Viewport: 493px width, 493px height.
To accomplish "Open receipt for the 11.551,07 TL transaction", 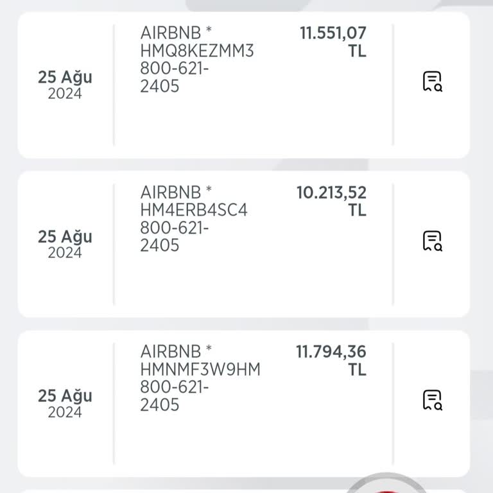I will click(432, 82).
